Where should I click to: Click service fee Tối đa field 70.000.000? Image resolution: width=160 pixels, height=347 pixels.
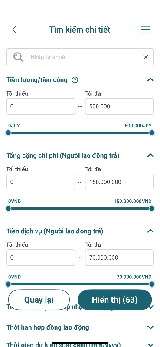120,258
